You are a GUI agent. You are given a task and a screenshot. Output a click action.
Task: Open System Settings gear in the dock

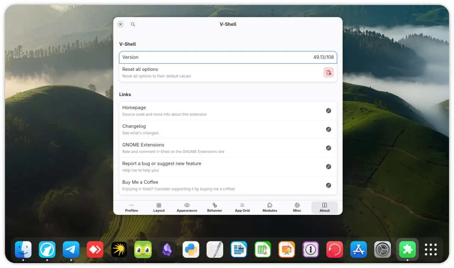click(x=383, y=250)
